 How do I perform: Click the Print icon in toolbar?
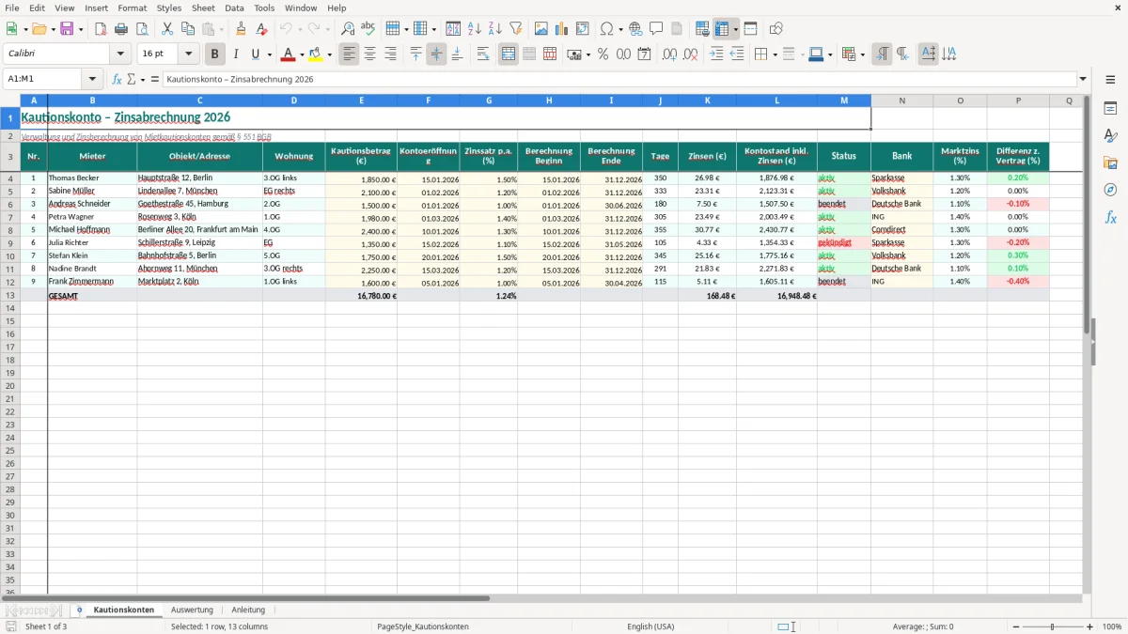pos(121,29)
